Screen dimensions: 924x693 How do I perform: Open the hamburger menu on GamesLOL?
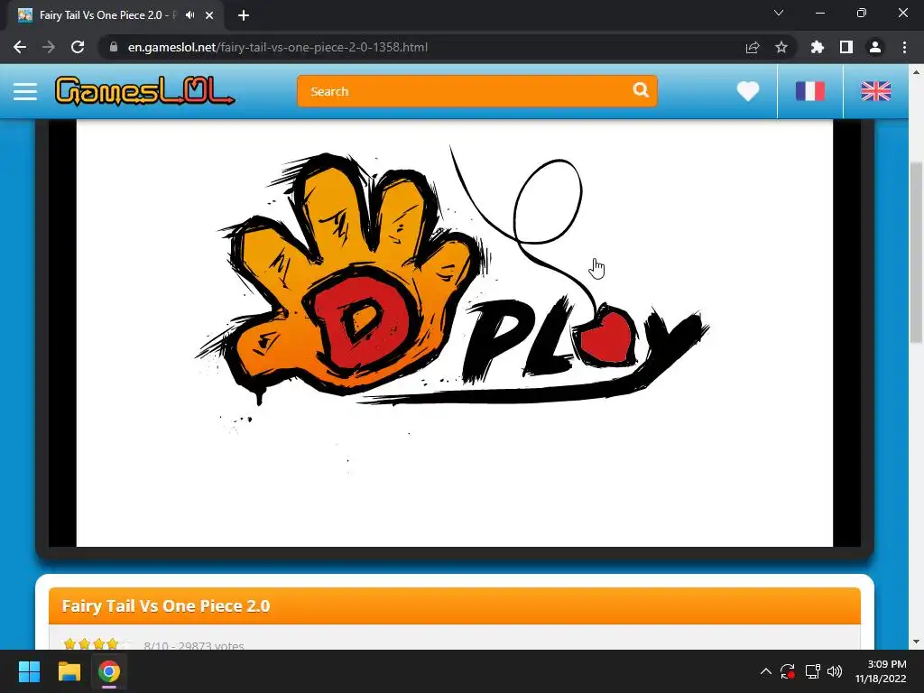click(x=25, y=91)
